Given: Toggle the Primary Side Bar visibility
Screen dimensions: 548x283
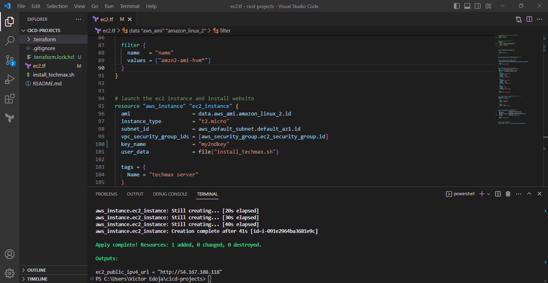Looking at the screenshot, I should tap(457, 6).
